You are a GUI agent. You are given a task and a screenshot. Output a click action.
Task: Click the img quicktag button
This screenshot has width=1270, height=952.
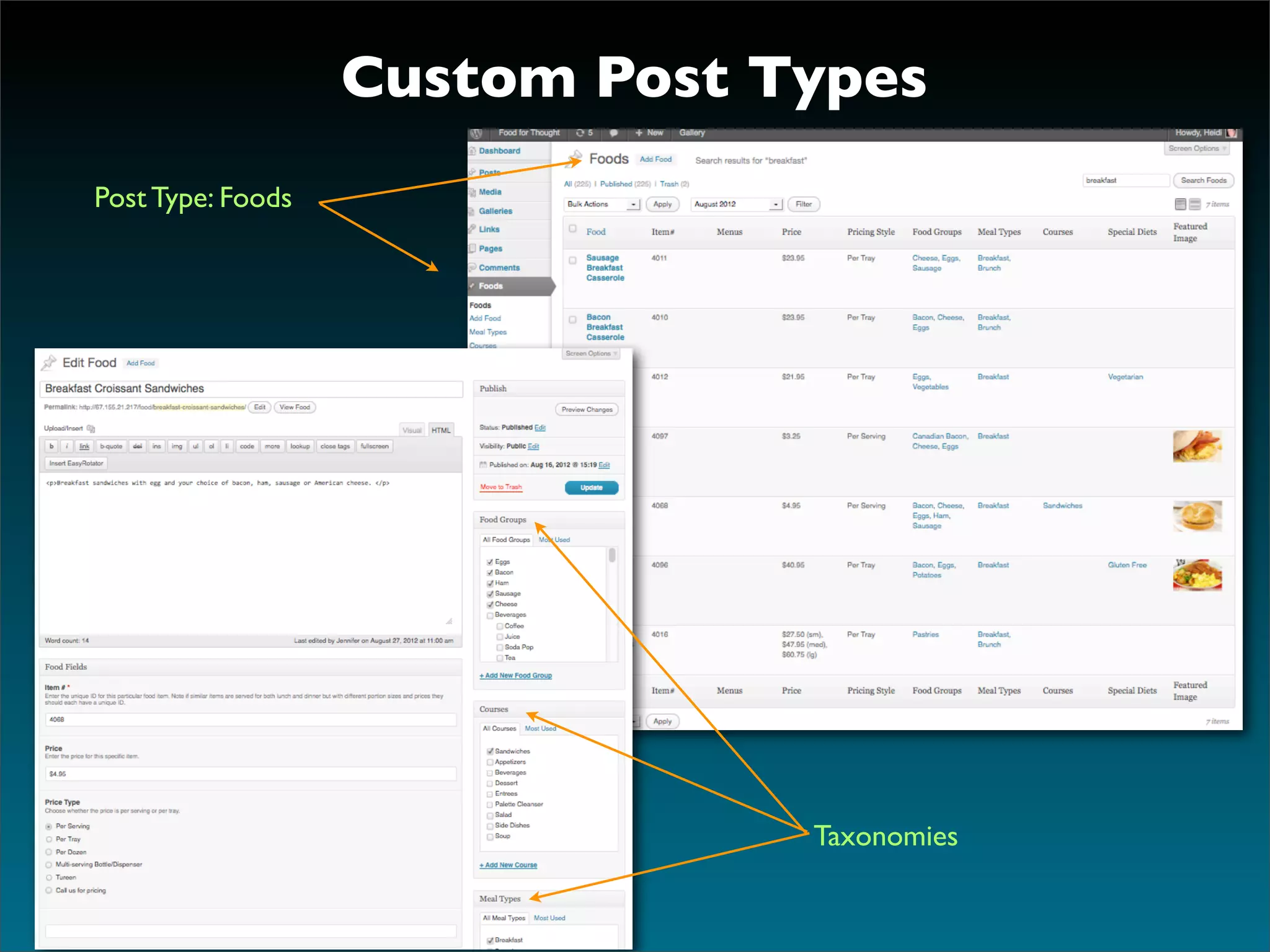tap(177, 446)
